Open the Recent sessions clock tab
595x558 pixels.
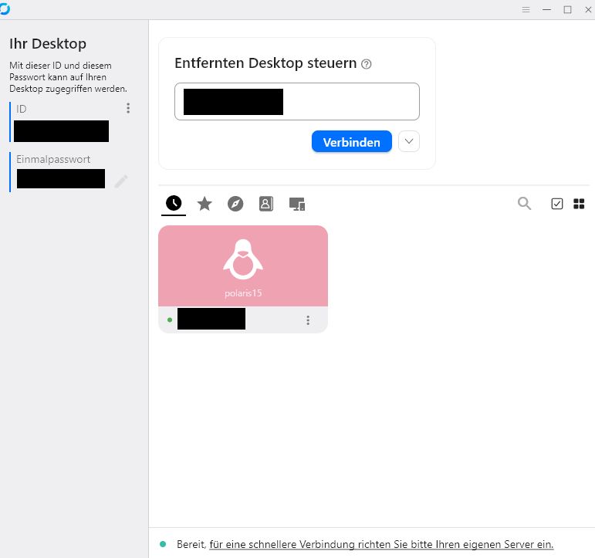[174, 204]
